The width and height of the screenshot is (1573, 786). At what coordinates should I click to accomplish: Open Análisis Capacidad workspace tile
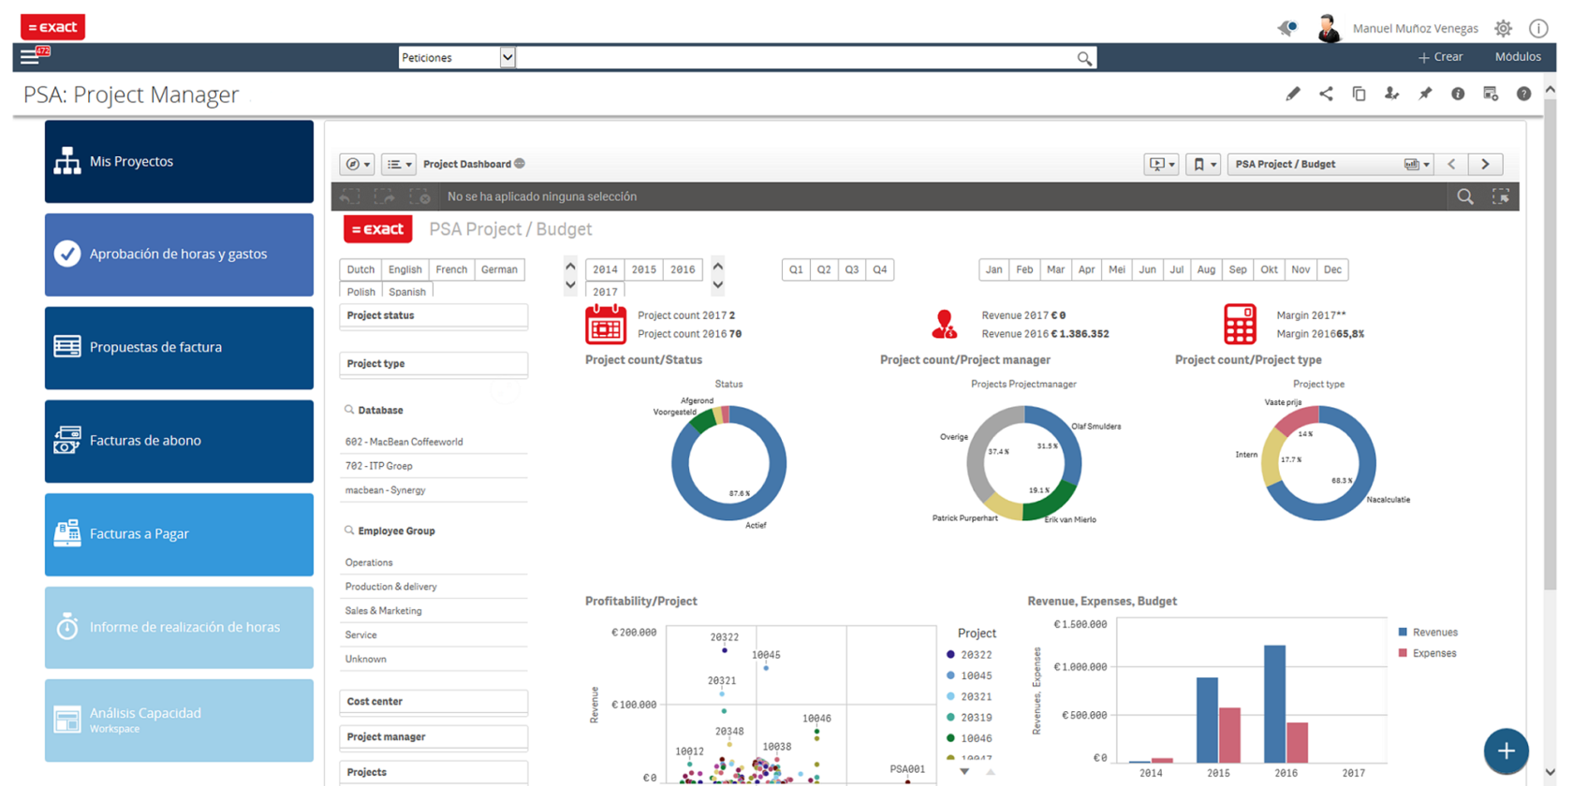(179, 720)
